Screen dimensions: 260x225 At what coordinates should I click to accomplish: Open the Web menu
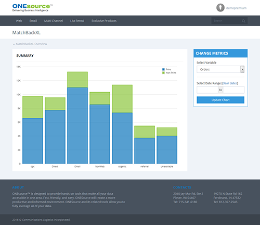coord(19,21)
